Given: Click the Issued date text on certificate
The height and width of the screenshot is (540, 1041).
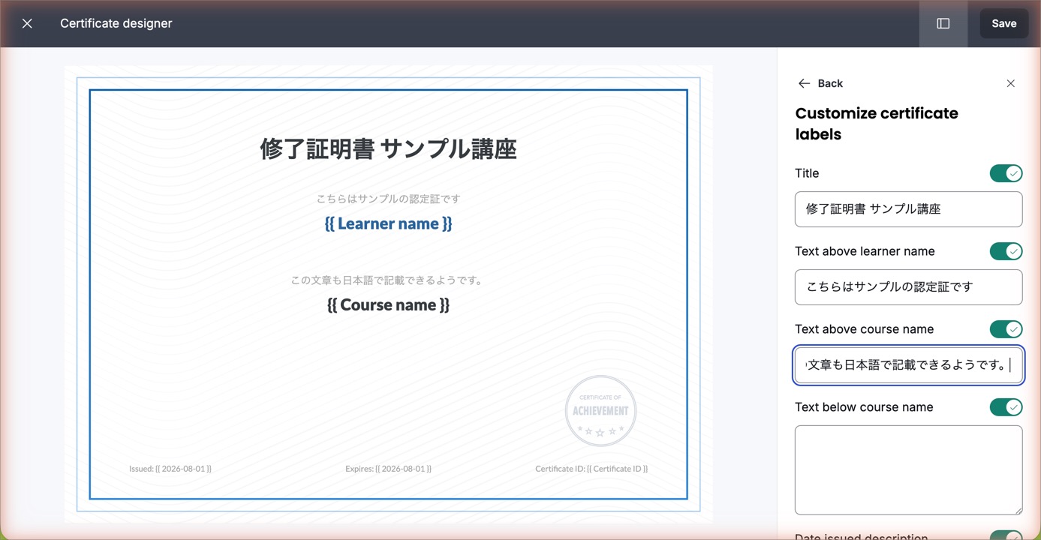Looking at the screenshot, I should click(170, 469).
